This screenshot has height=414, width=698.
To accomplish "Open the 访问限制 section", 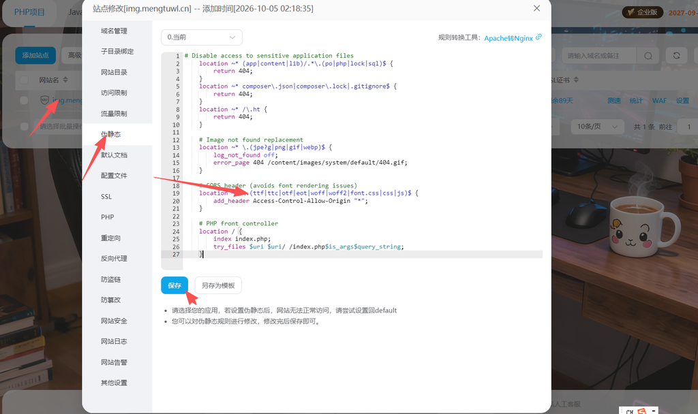I will [x=114, y=93].
